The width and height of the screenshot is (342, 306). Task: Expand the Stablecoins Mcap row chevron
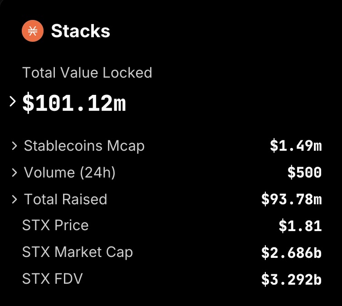tap(15, 146)
